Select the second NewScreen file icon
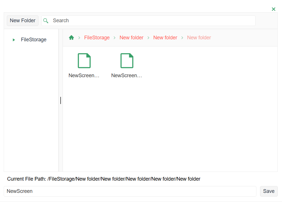The height and width of the screenshot is (202, 282). coord(127,61)
